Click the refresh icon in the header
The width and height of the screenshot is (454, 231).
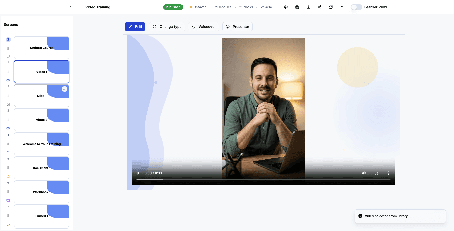[x=331, y=7]
